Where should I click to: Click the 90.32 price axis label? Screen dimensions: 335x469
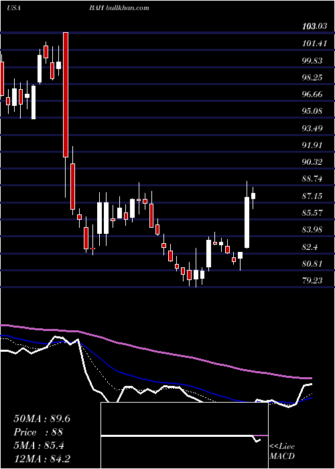313,162
